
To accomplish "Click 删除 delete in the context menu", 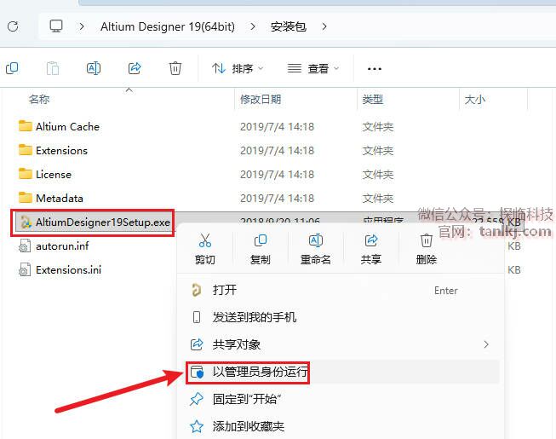I will pos(427,249).
